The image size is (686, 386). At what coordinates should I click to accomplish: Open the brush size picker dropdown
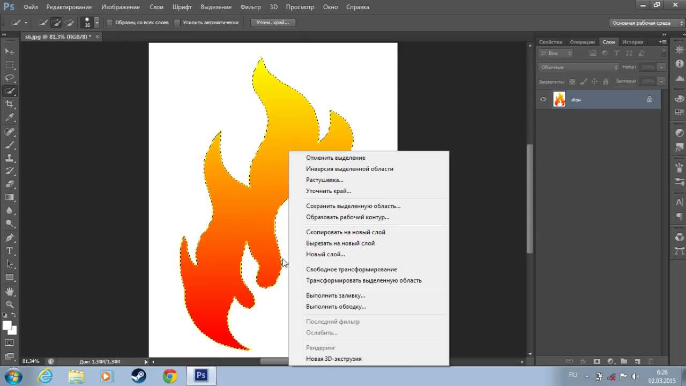[97, 23]
